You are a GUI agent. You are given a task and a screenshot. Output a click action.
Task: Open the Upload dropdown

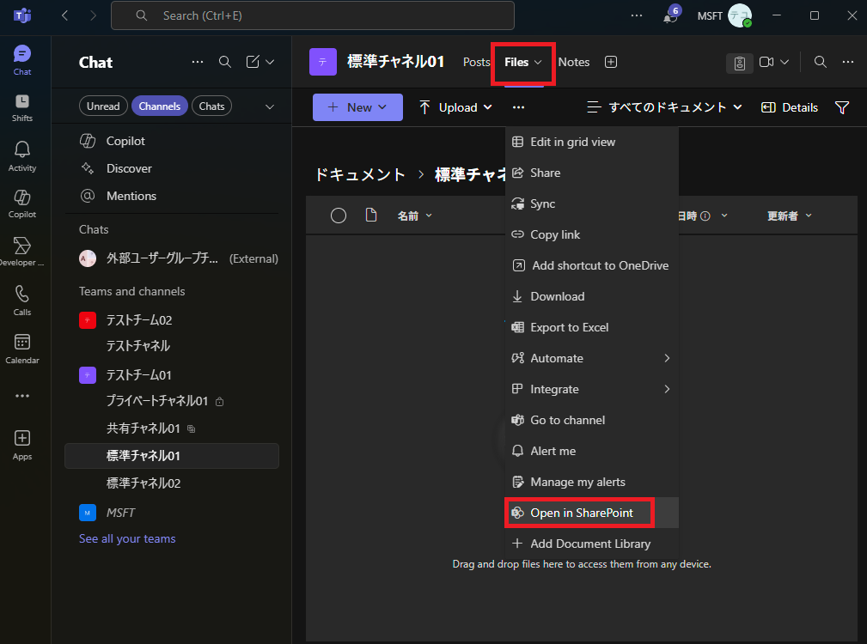455,107
